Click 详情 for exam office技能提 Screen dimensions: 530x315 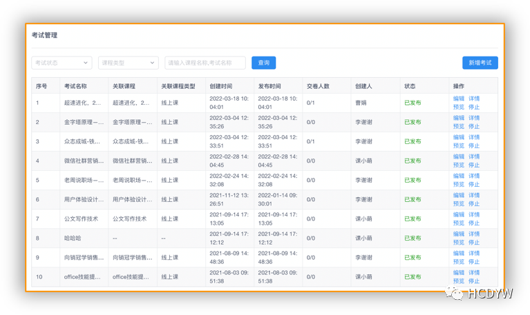click(x=474, y=272)
